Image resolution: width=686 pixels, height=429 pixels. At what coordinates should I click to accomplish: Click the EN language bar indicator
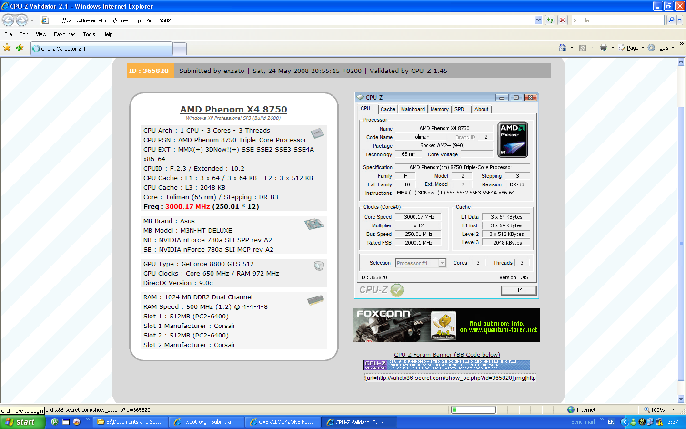click(x=611, y=422)
